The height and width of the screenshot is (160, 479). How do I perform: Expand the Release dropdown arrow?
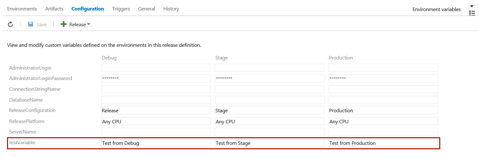pos(89,24)
